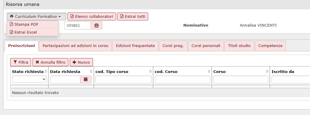This screenshot has height=115, width=310.
Task: Choose Estrai Excel menu entry
Action: (x=33, y=32)
